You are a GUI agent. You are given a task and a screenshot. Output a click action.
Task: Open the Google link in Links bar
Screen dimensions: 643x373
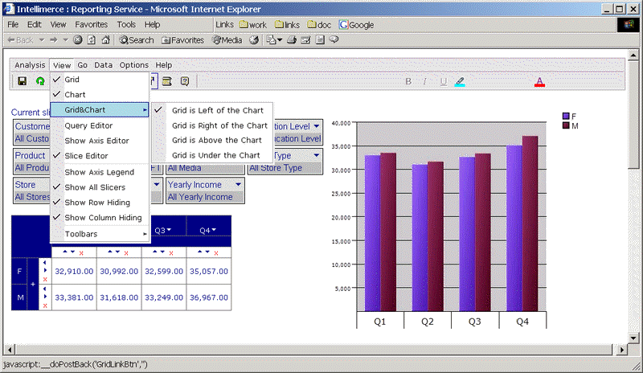pos(356,25)
